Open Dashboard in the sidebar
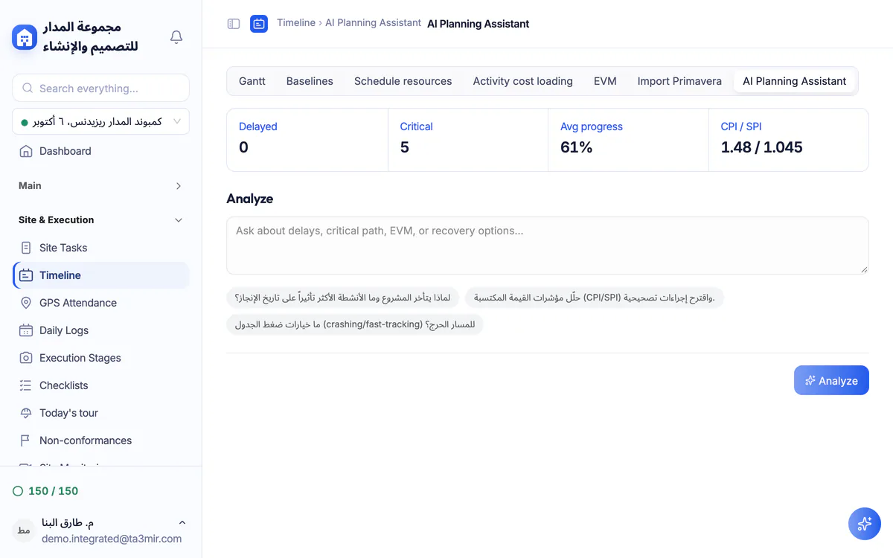This screenshot has height=558, width=893. click(100, 151)
